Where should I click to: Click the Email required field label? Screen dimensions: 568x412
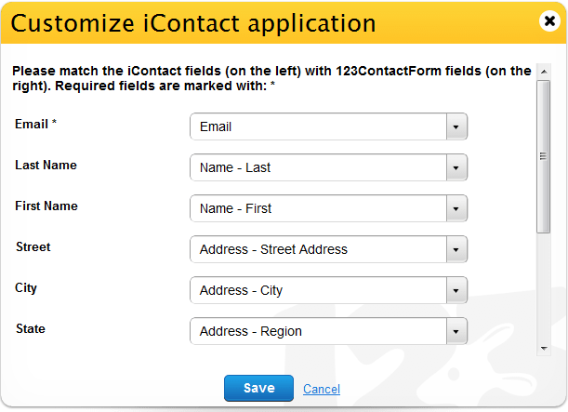(x=35, y=124)
